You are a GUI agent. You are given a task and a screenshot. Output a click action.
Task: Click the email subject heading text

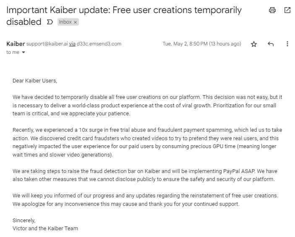coord(124,16)
